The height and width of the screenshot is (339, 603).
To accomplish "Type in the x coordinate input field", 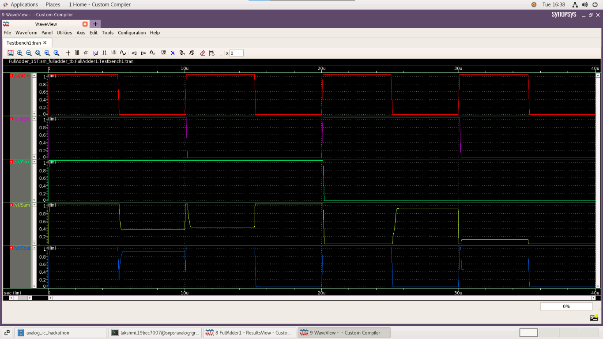I will click(x=236, y=53).
